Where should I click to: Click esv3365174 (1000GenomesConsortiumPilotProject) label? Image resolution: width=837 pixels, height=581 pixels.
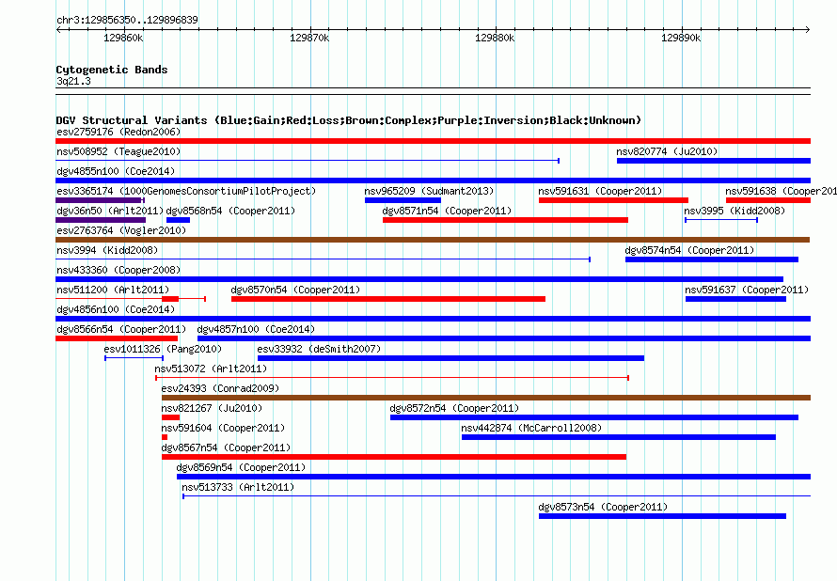click(x=186, y=191)
